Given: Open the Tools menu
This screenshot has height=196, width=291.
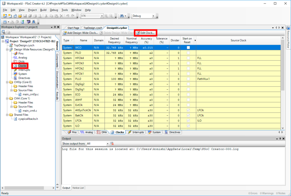Looking at the screenshot, I should tap(65, 10).
